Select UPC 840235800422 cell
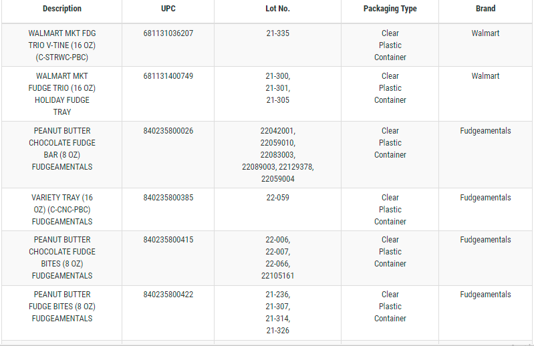This screenshot has height=346, width=534. (x=168, y=295)
